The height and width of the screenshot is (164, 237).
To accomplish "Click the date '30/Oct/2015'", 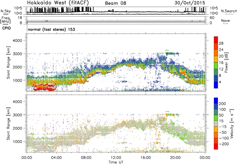I will (190, 3).
